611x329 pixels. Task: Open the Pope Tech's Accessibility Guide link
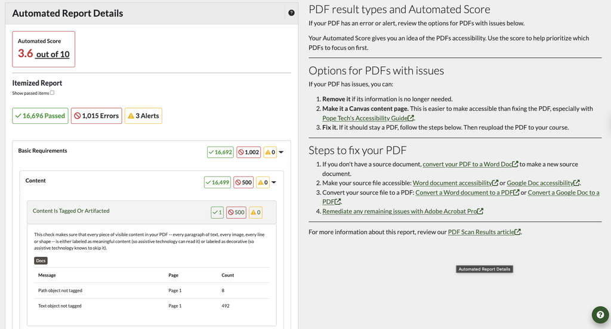coord(368,118)
